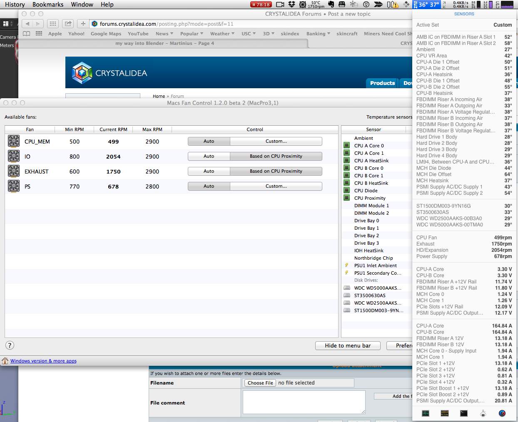
Task: Open the Google Maps bookmark
Action: [x=106, y=34]
